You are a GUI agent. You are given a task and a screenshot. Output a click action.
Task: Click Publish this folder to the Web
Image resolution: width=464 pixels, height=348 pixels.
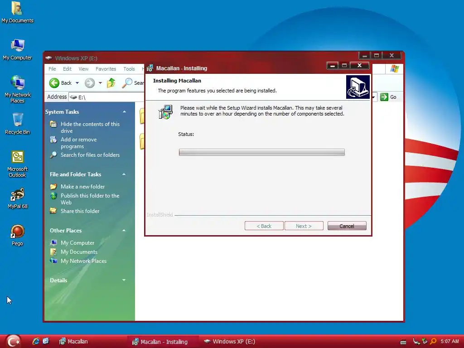pyautogui.click(x=90, y=199)
